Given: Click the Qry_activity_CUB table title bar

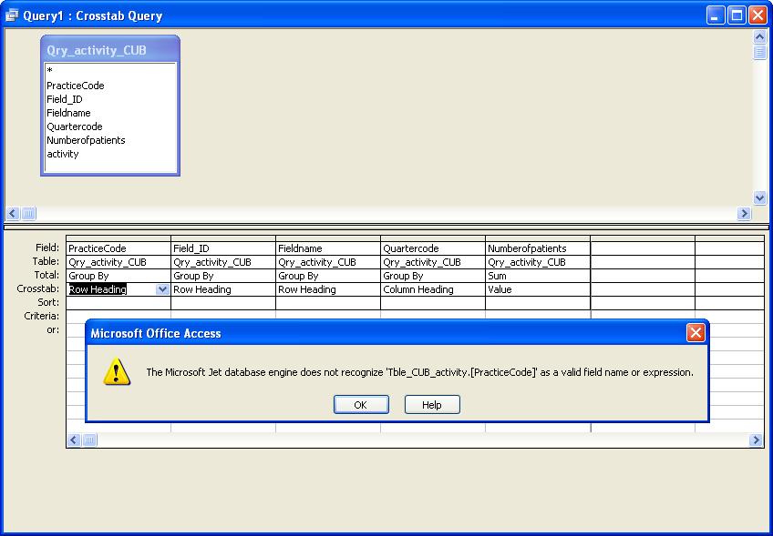Looking at the screenshot, I should pos(110,50).
